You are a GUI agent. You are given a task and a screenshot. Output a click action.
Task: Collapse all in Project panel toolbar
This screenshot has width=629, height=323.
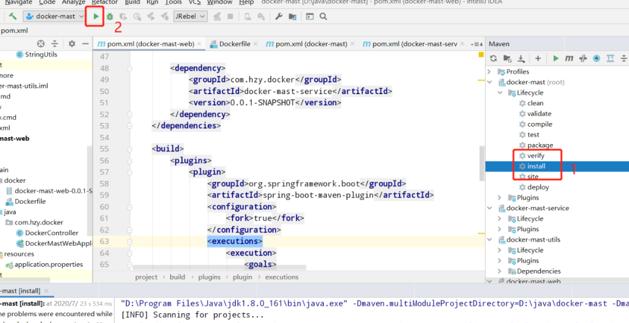click(55, 44)
